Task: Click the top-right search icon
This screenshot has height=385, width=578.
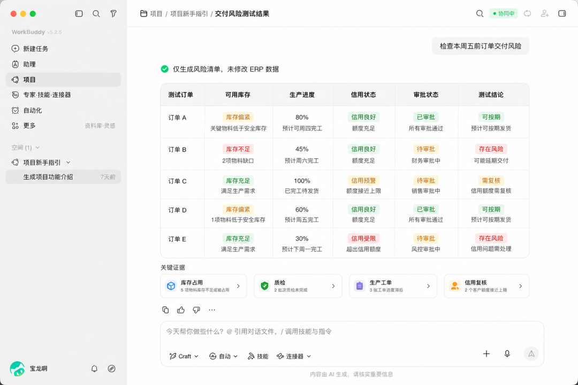Action: coord(480,13)
